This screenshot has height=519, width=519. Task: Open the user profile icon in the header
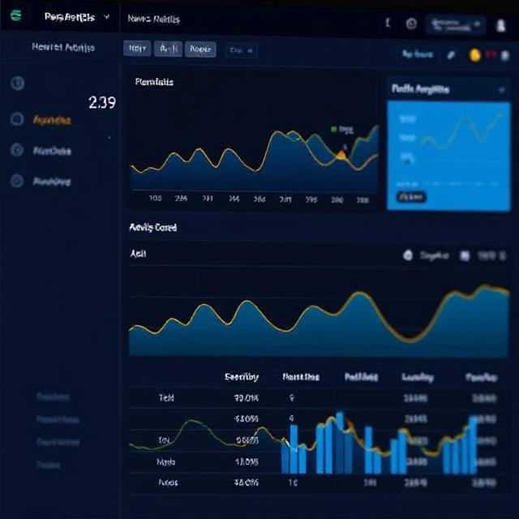(500, 25)
